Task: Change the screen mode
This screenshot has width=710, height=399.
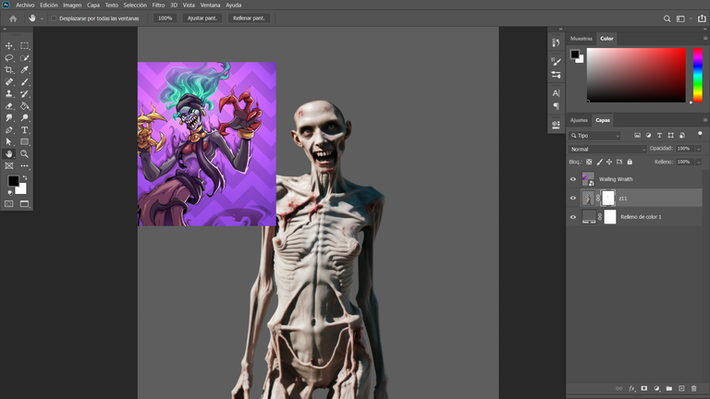Action: (x=24, y=204)
